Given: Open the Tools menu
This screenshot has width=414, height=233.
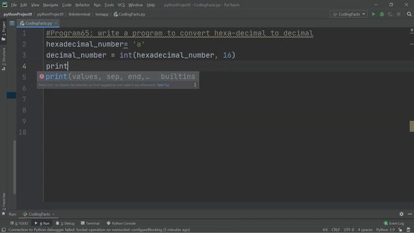Looking at the screenshot, I should pyautogui.click(x=109, y=5).
